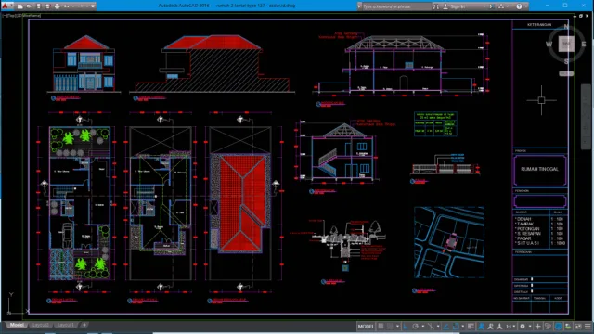594x334 pixels.
Task: Click the plus button to add new layout
Action: pos(84,325)
